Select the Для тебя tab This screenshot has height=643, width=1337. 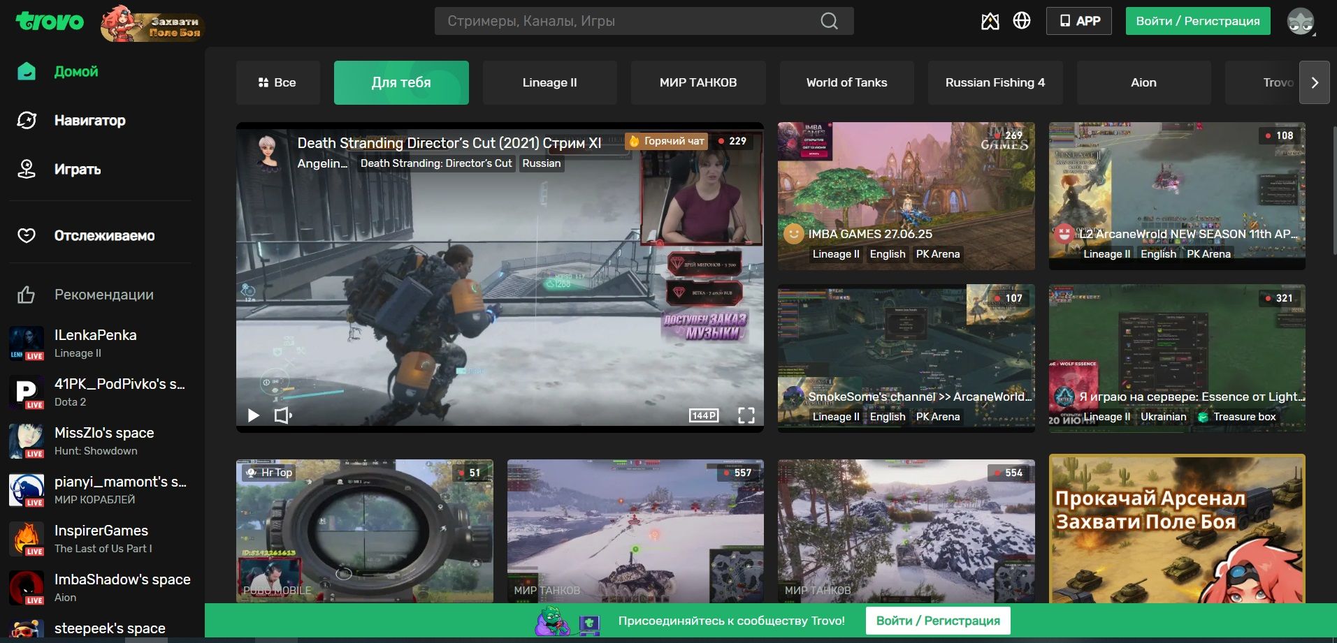(401, 82)
